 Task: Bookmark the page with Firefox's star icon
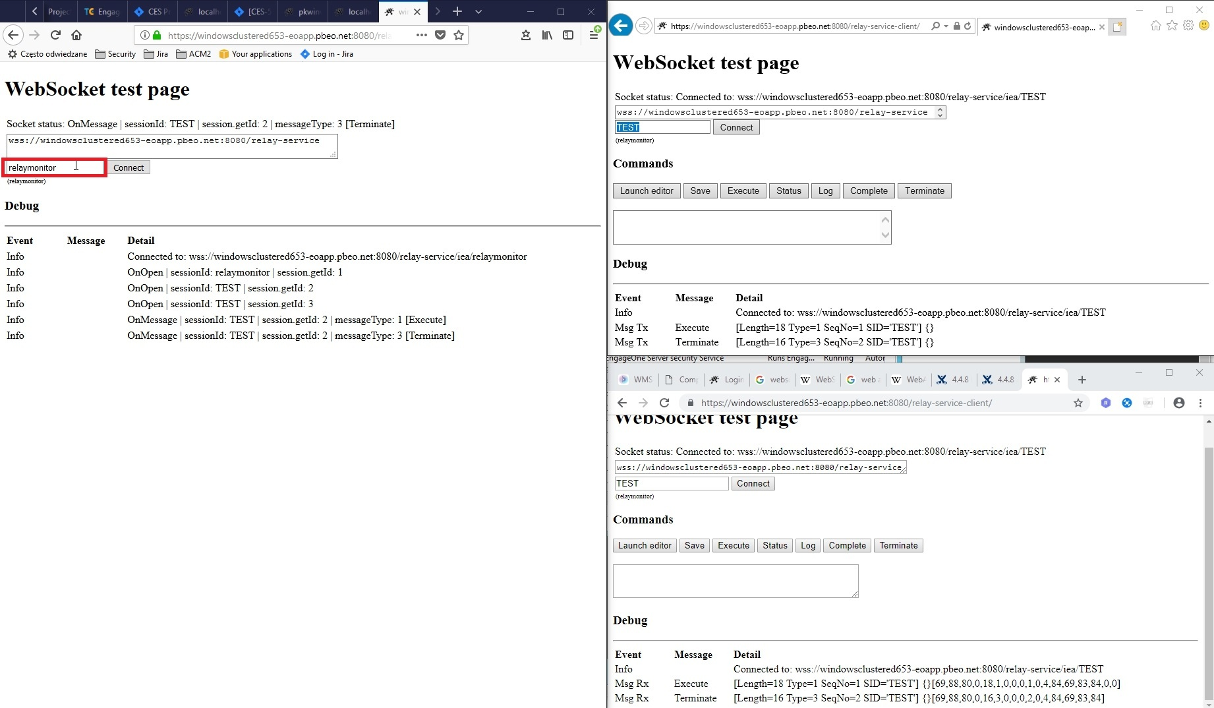click(x=459, y=36)
